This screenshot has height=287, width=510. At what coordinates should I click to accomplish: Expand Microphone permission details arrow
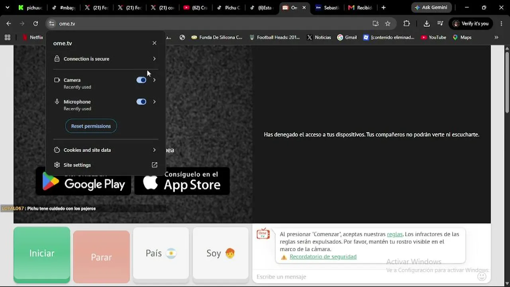click(x=154, y=102)
